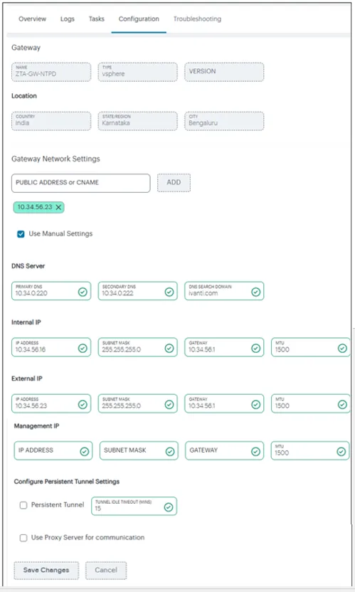Screen dimensions: 355x592
Task: Click the Primary DNS validation checkmark icon
Action: tap(83, 292)
